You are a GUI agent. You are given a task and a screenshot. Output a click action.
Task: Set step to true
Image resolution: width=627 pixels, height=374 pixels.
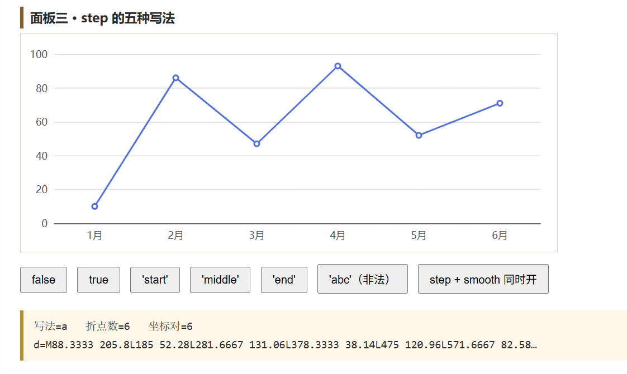tap(98, 280)
